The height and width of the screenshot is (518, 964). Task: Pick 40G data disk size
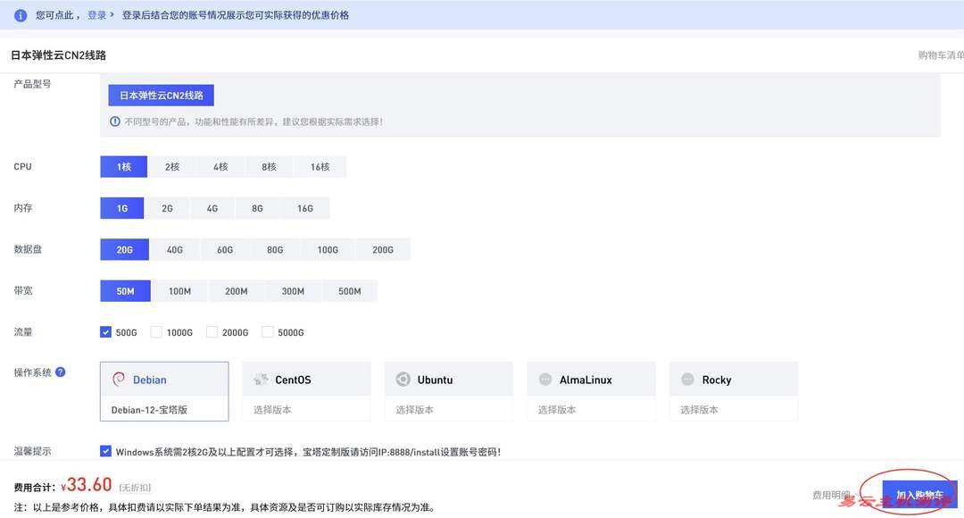pos(175,249)
